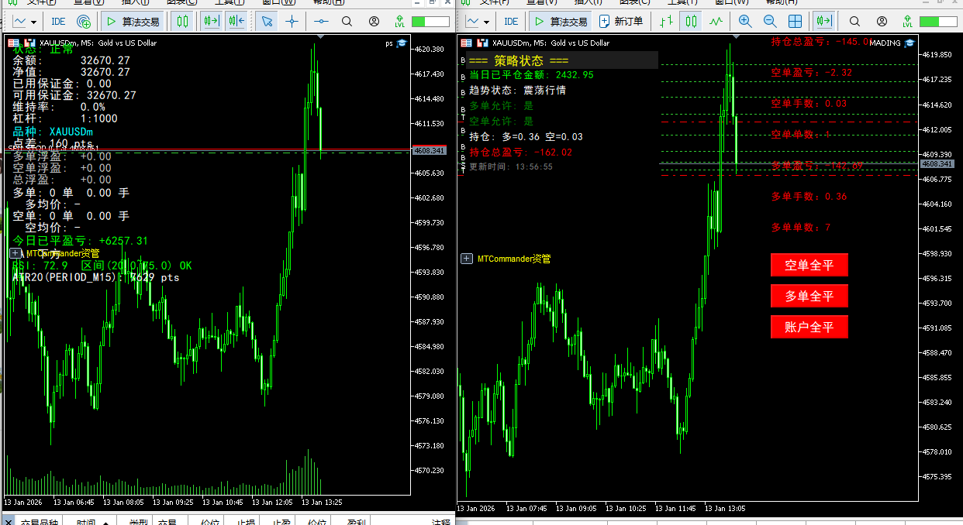Screen dimensions: 963x525
Task: Click chart shift triangle marker on left chart
Action: 322,37
